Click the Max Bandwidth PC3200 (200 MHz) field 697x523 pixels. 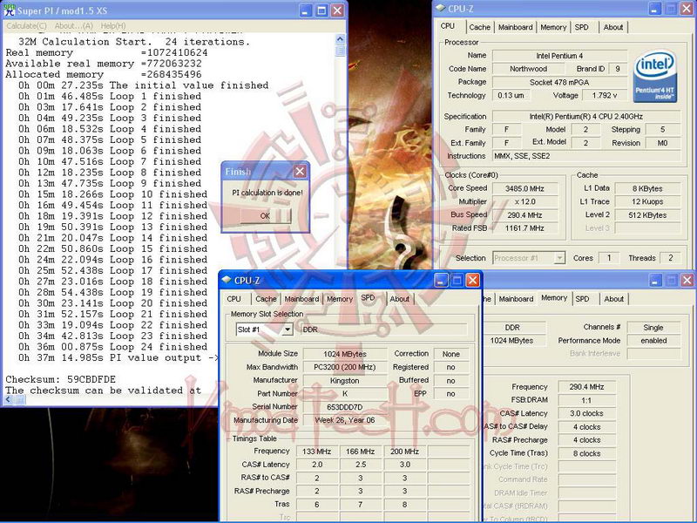tap(344, 367)
